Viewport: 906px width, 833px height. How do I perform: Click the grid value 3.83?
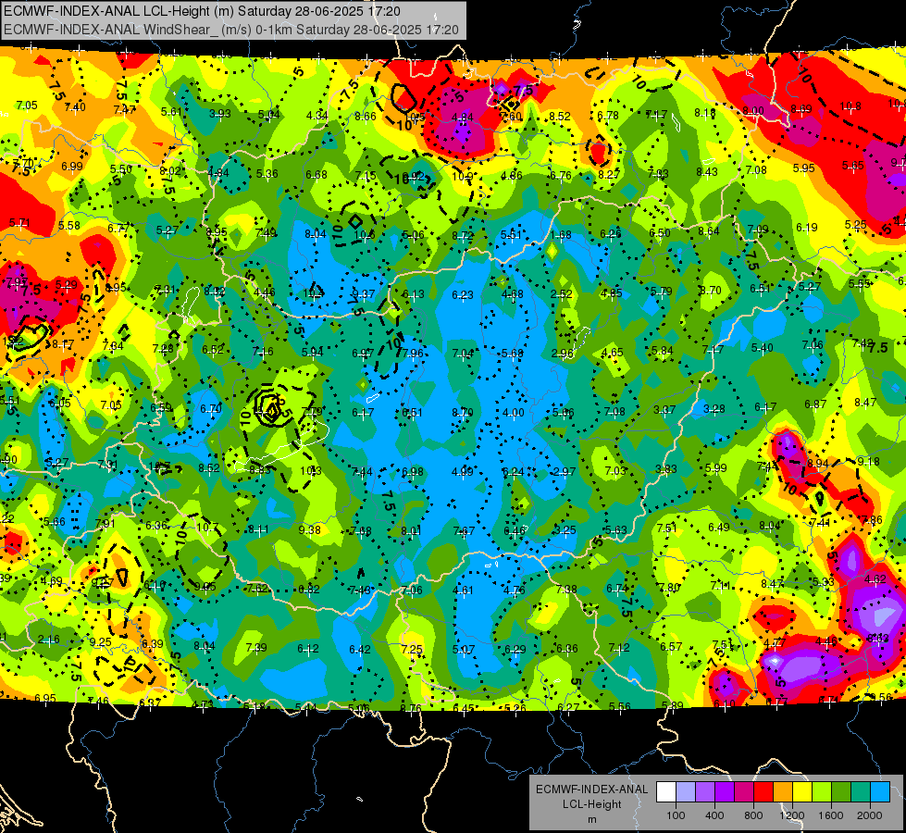coord(665,469)
